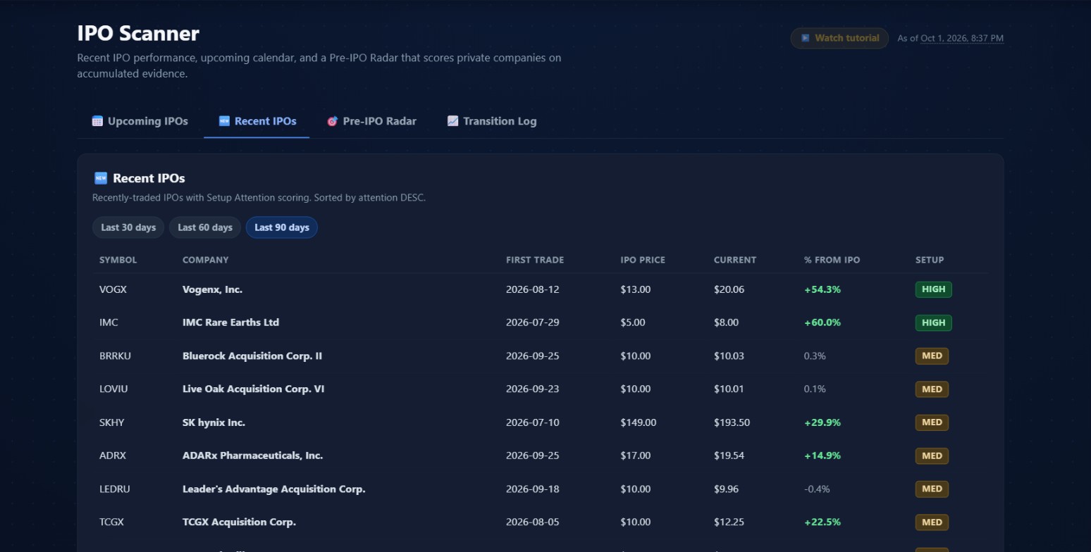Viewport: 1091px width, 552px height.
Task: Click the COMPANY column header
Action: click(206, 260)
